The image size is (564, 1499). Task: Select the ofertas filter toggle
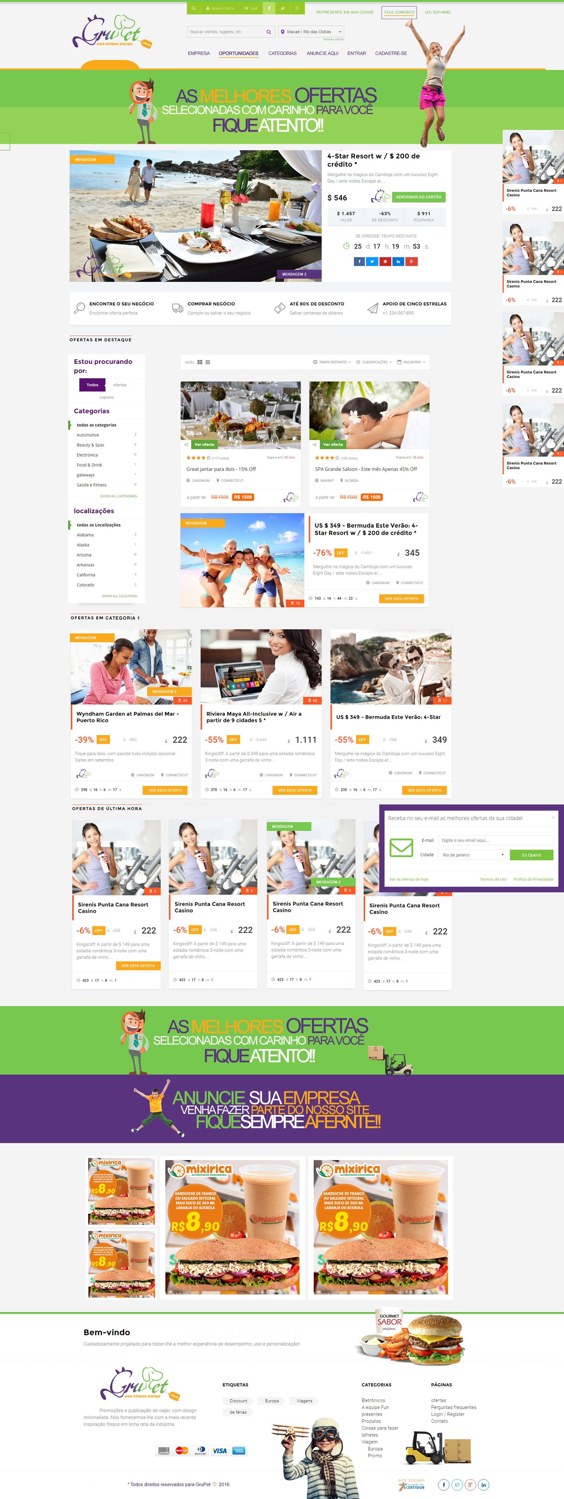(120, 385)
